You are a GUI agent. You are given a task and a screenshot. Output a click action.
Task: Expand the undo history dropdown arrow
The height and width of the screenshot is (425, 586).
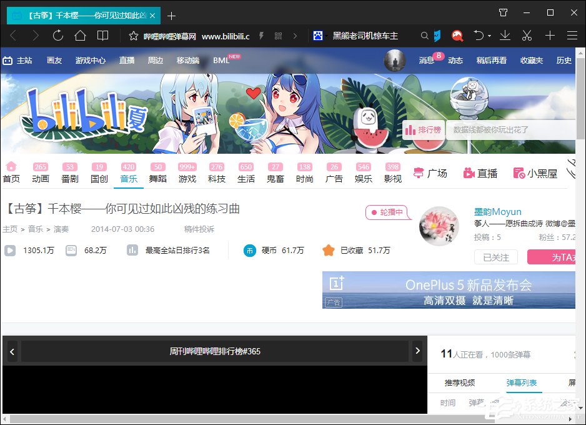489,36
